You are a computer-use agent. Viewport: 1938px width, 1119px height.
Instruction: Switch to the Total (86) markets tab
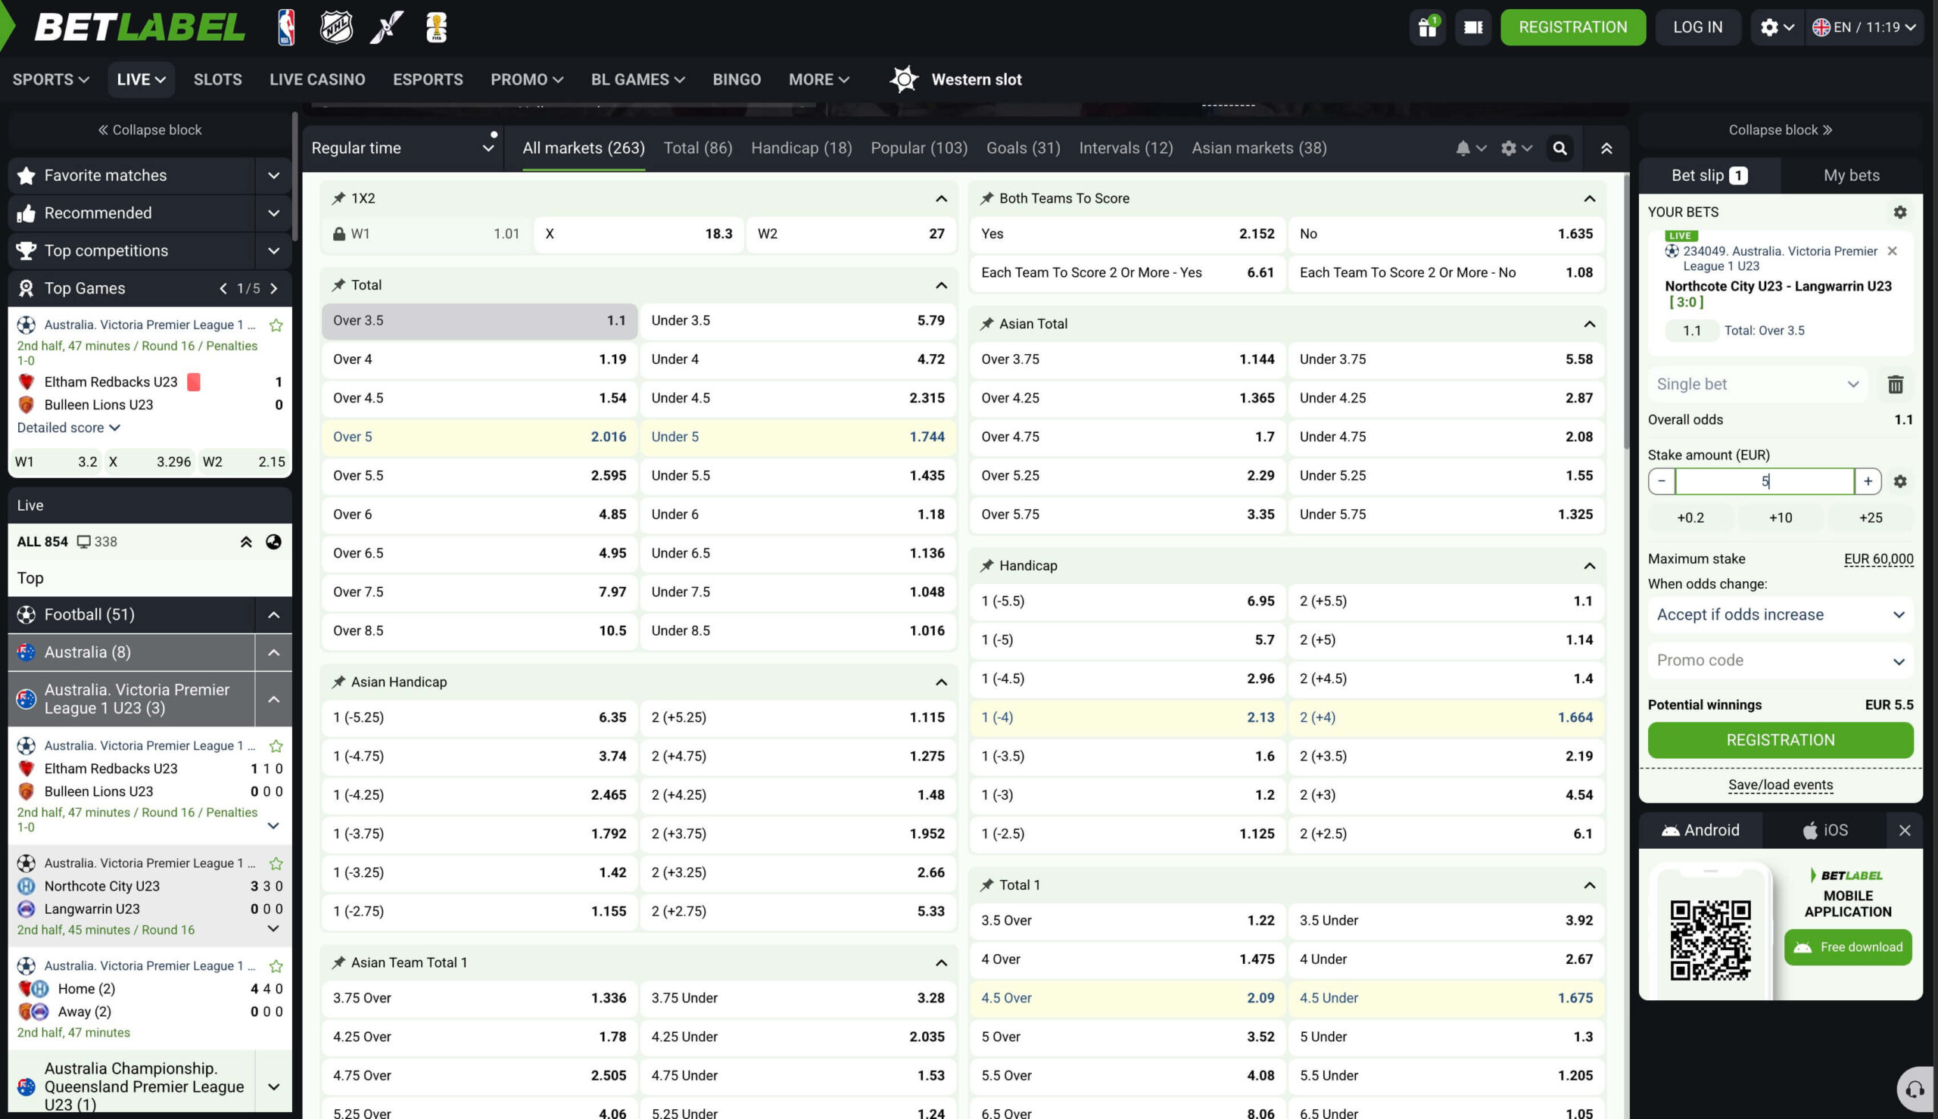tap(697, 148)
